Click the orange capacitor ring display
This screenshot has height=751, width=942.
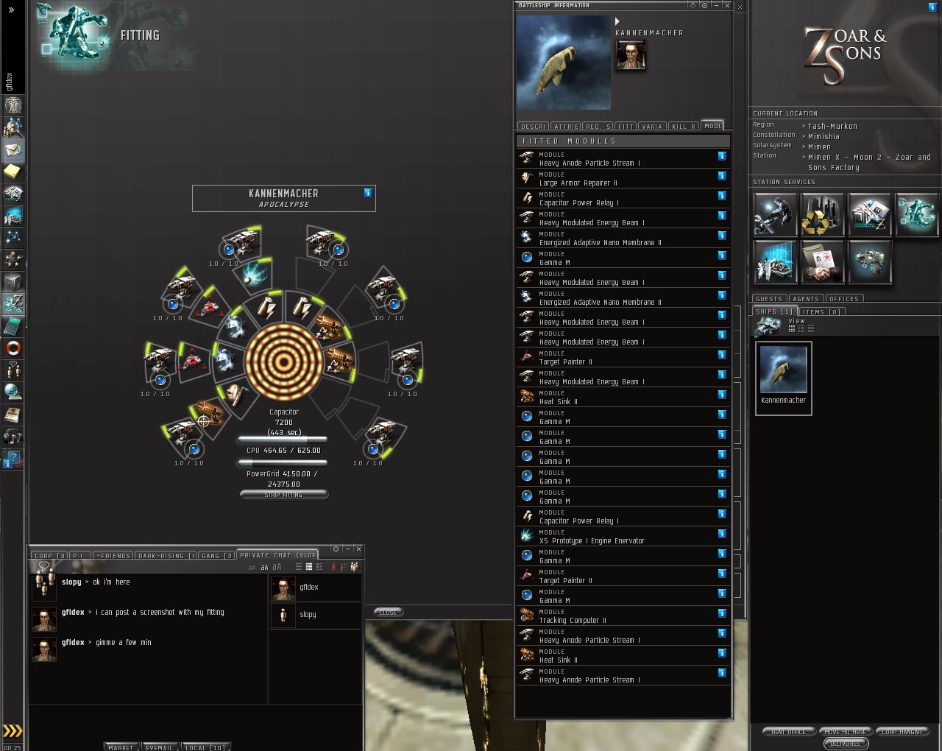tap(284, 362)
